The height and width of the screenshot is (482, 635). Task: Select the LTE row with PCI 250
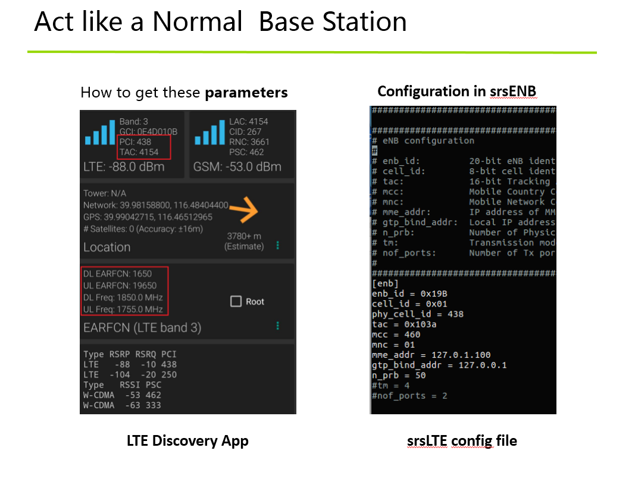130,374
